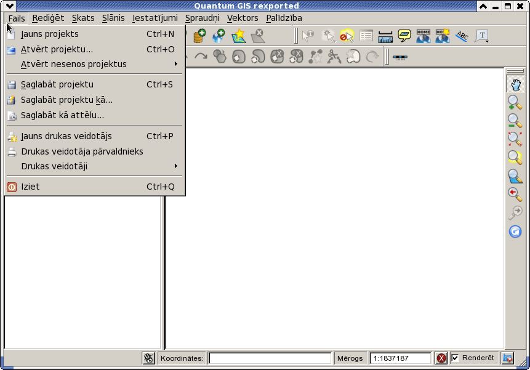Open the Vektors menu
Viewport: 530px width, 370px height.
(243, 18)
